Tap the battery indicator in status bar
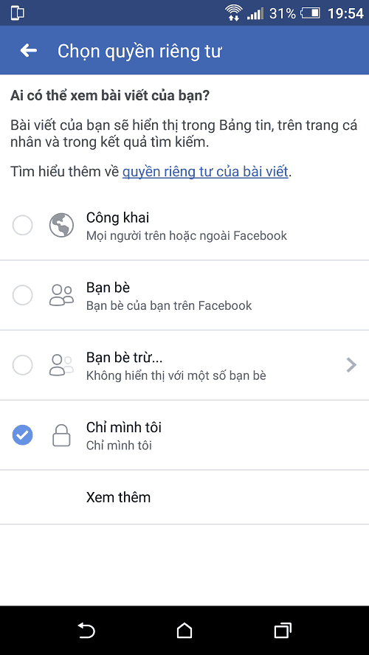The height and width of the screenshot is (655, 369). click(310, 13)
